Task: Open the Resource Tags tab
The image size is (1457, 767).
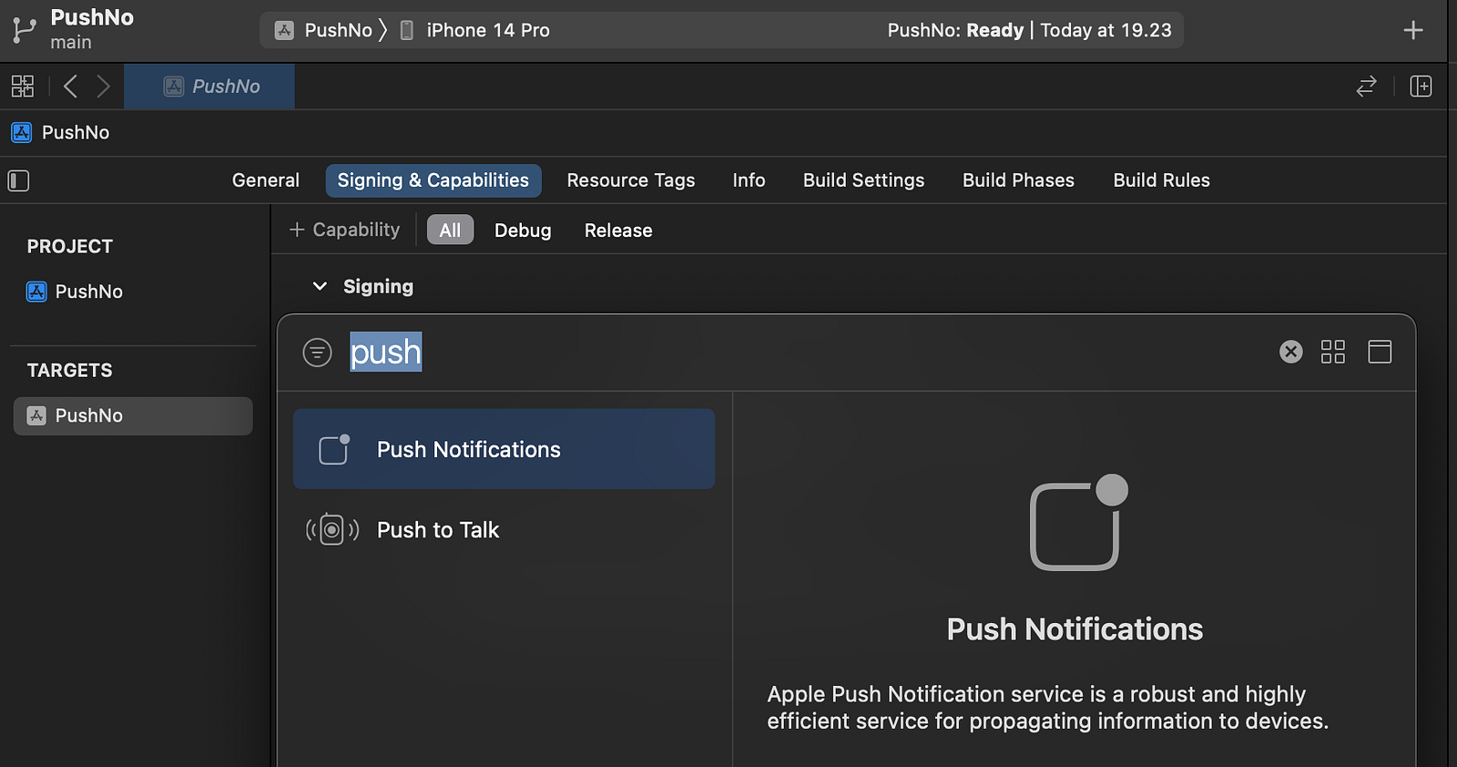Action: (x=631, y=180)
